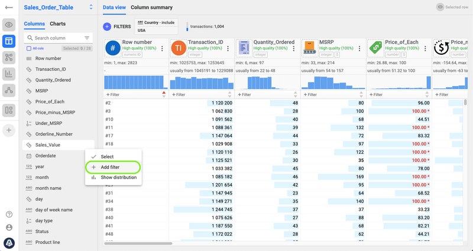Open the help question mark icon

point(9,214)
